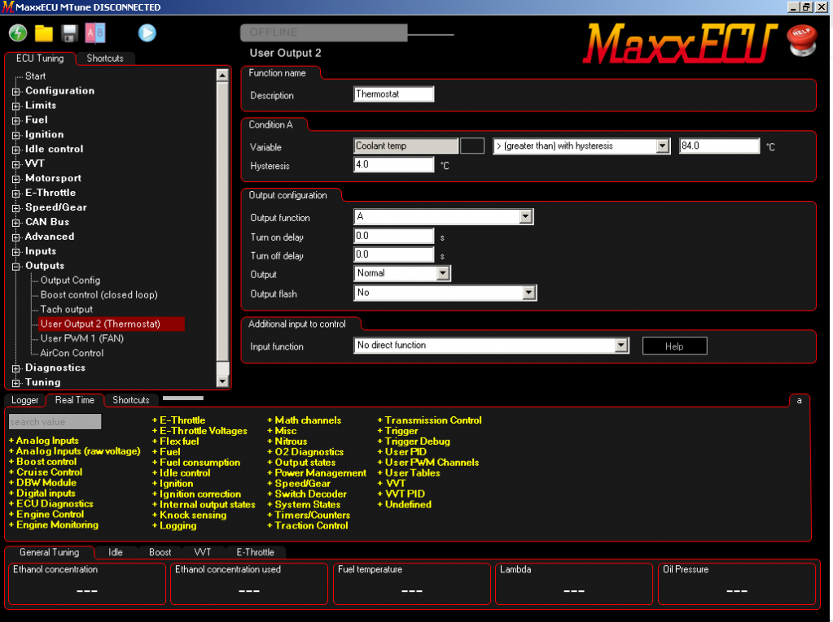Select AirCon Control tree item
The image size is (833, 622).
pyautogui.click(x=72, y=353)
